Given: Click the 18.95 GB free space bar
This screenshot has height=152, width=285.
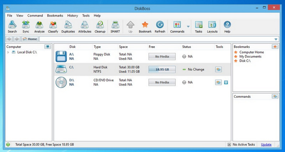Looking at the screenshot, I should coord(162,69).
